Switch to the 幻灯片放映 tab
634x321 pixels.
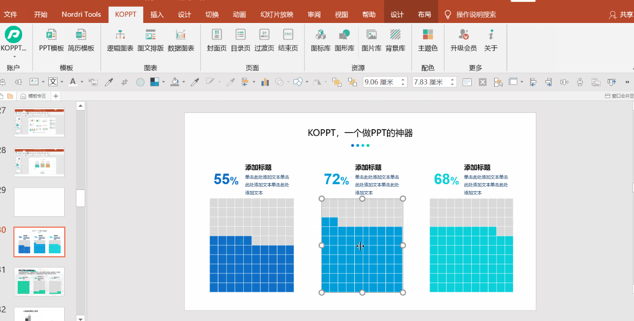point(277,14)
